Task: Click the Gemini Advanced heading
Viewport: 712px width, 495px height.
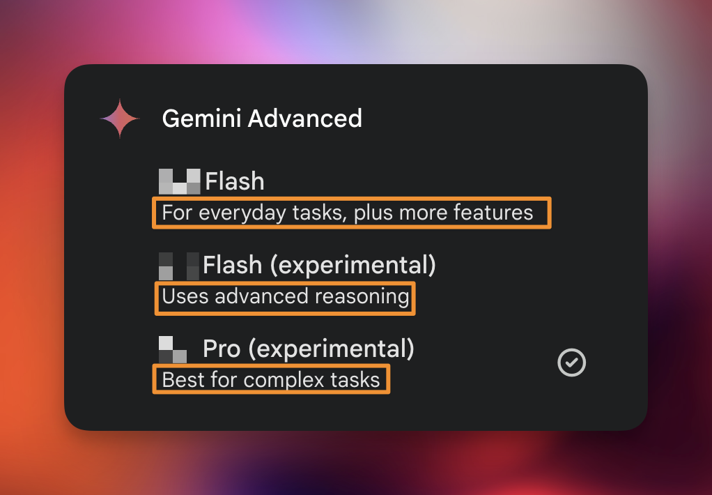Action: (262, 119)
